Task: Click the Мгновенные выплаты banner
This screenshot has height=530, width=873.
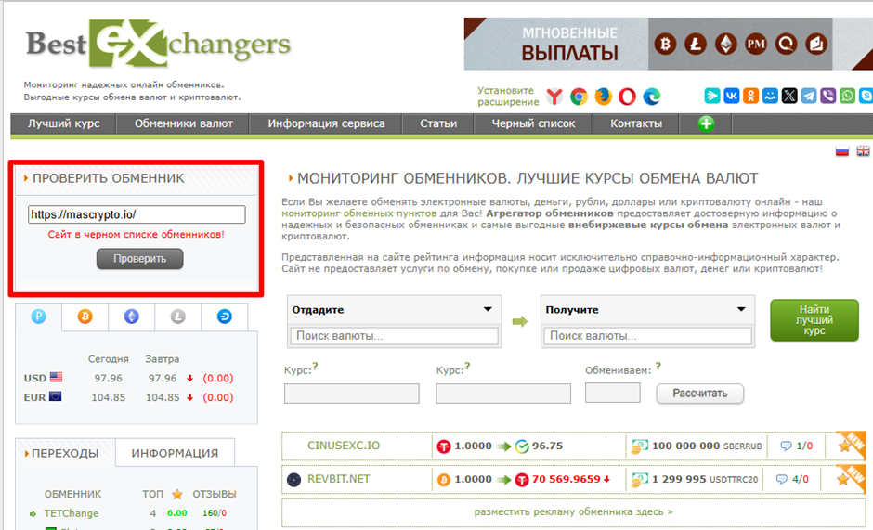Action: pos(668,44)
